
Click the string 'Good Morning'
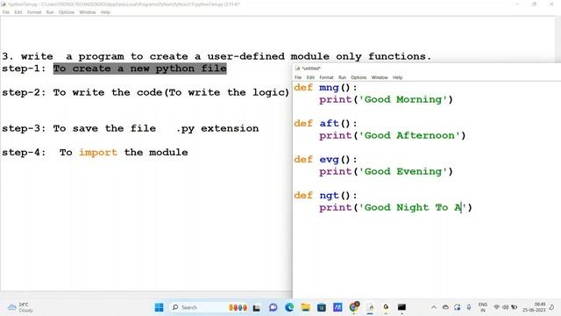click(403, 99)
